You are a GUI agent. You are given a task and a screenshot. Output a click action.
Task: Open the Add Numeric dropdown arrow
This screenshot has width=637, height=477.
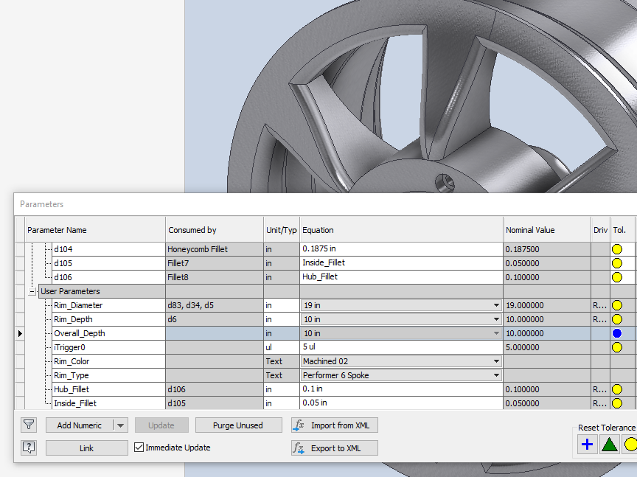pyautogui.click(x=121, y=425)
